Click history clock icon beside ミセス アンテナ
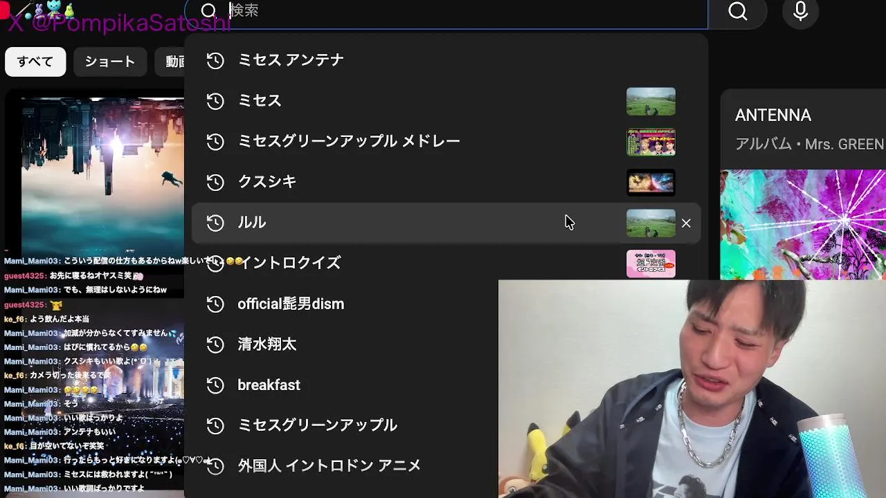Screen dimensions: 886x498 pos(215,60)
